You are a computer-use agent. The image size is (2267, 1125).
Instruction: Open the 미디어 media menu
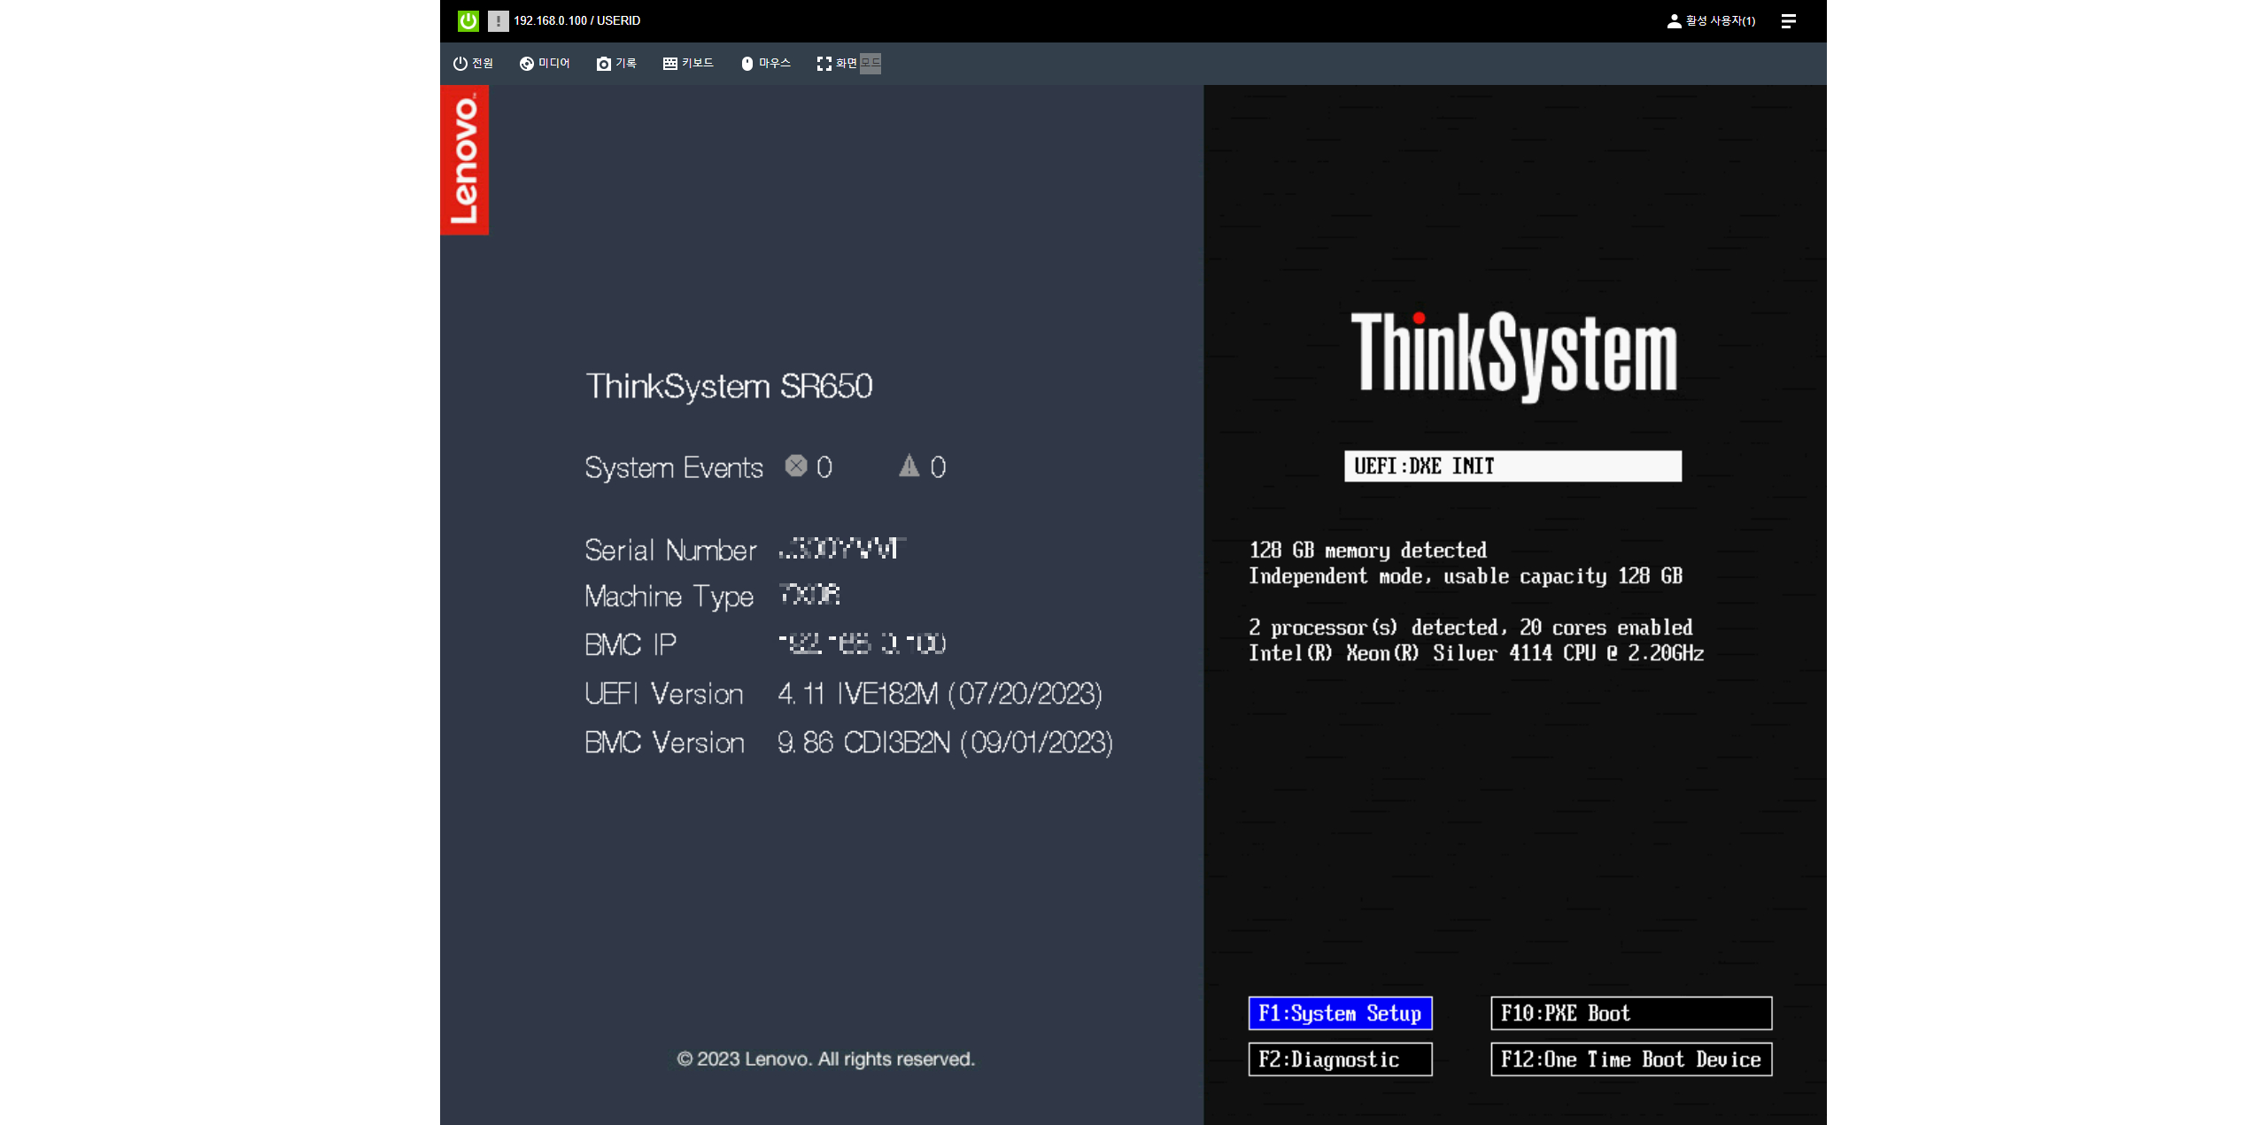coord(545,63)
